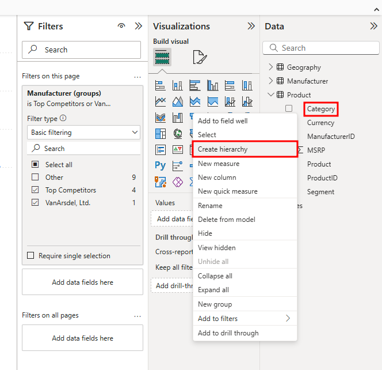Viewport: 382px width, 370px height.
Task: Select the Key influencers visual
Action: (x=178, y=166)
